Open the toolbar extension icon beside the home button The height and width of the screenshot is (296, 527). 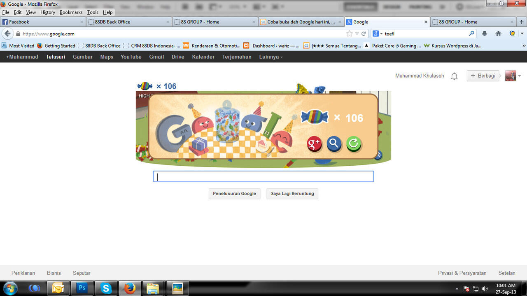[x=512, y=34]
